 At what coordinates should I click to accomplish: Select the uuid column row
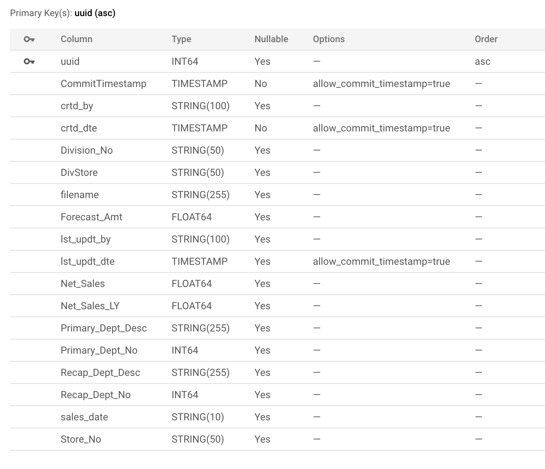pyautogui.click(x=70, y=61)
